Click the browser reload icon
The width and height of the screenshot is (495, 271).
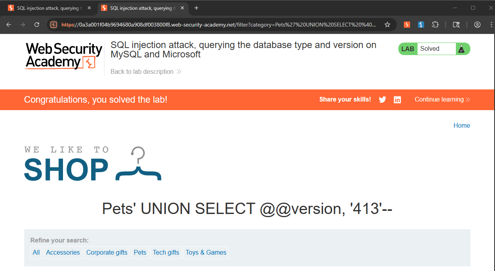pyautogui.click(x=37, y=25)
